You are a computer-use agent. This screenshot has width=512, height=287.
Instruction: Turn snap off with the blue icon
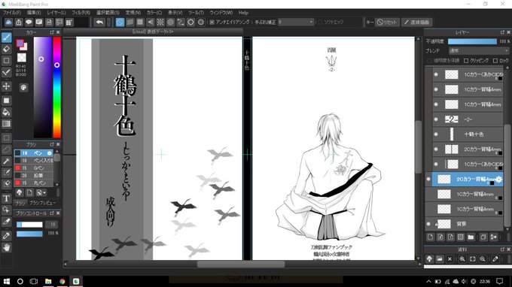120,22
